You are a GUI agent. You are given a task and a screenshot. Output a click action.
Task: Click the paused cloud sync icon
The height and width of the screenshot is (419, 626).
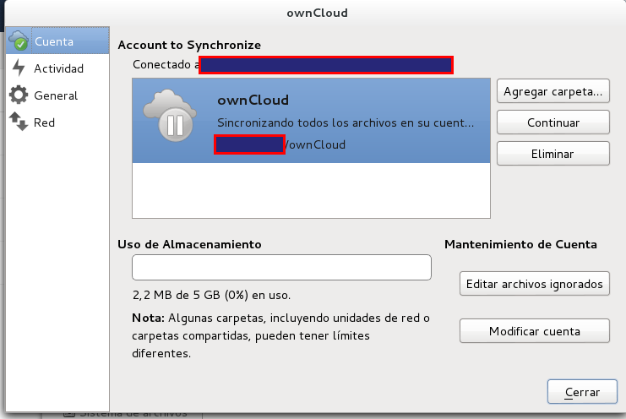pos(170,116)
